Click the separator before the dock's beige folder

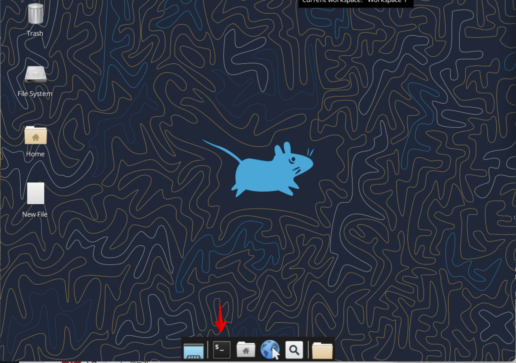[x=308, y=349]
